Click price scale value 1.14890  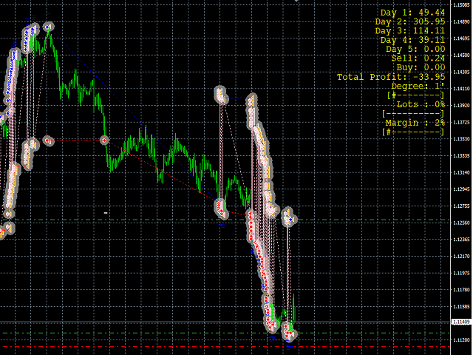(461, 21)
